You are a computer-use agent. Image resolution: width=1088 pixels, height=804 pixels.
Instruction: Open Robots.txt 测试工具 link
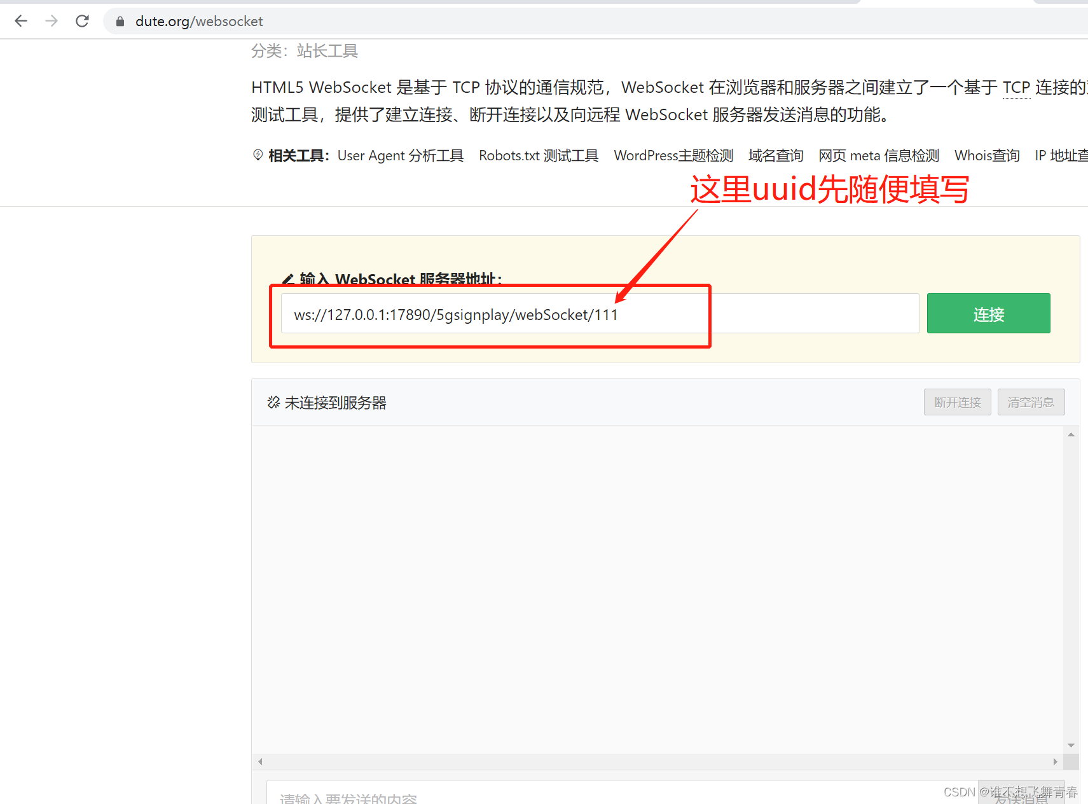[539, 156]
